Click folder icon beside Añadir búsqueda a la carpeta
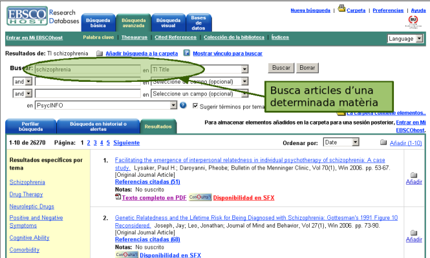This screenshot has height=258, width=430. pyautogui.click(x=100, y=54)
